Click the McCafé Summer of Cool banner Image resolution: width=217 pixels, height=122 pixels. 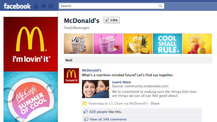(x=31, y=97)
